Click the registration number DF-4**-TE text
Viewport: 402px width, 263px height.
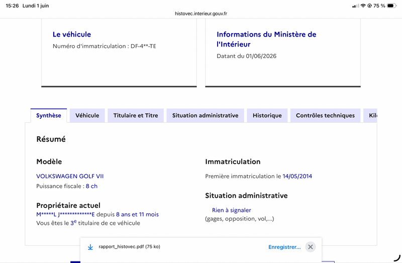tap(143, 46)
